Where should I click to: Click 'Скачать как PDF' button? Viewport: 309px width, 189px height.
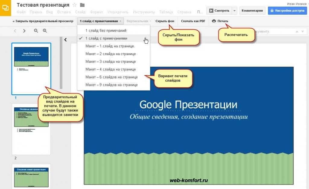tap(193, 21)
